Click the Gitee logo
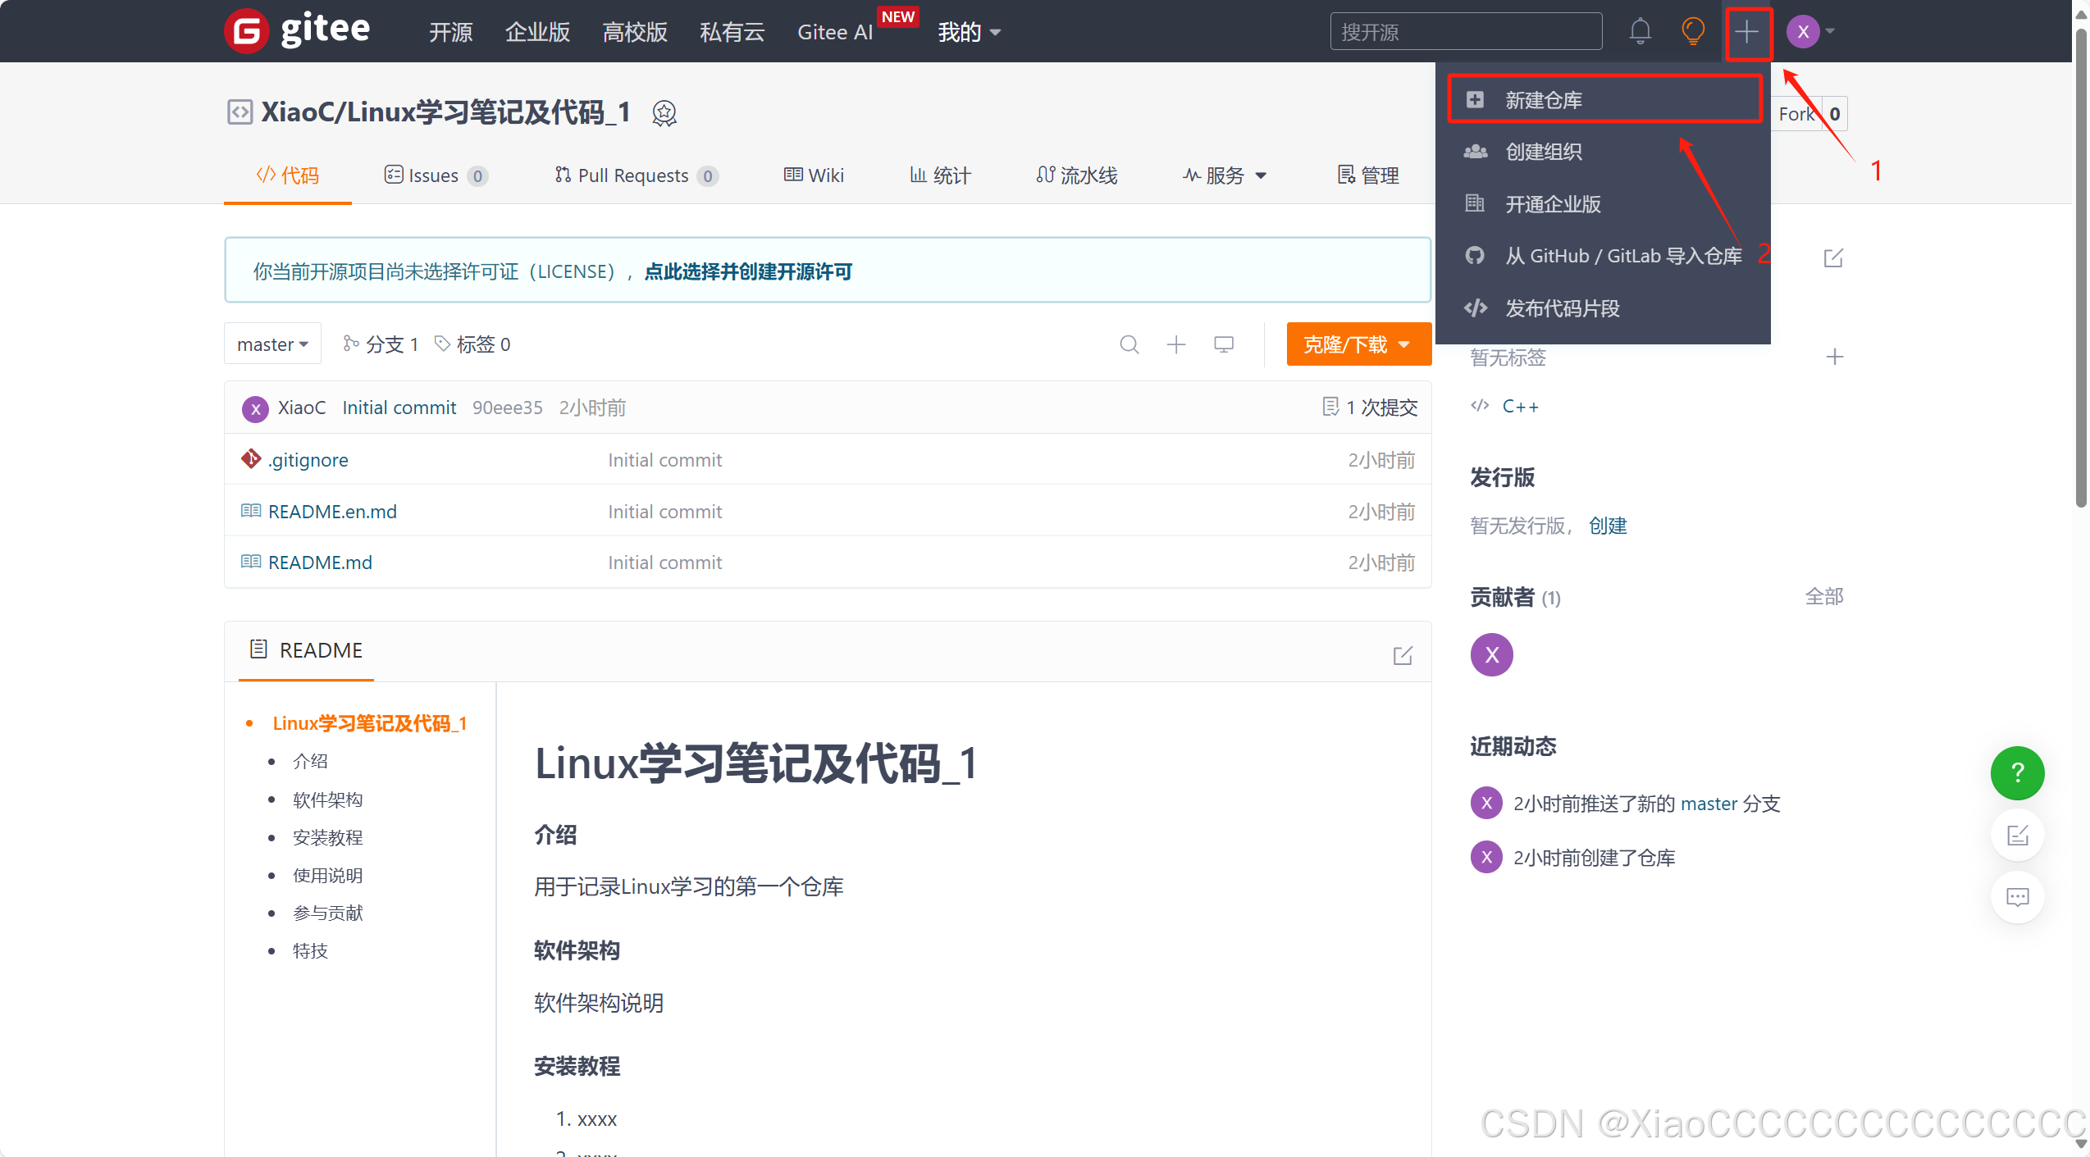This screenshot has height=1157, width=2090. click(x=297, y=31)
